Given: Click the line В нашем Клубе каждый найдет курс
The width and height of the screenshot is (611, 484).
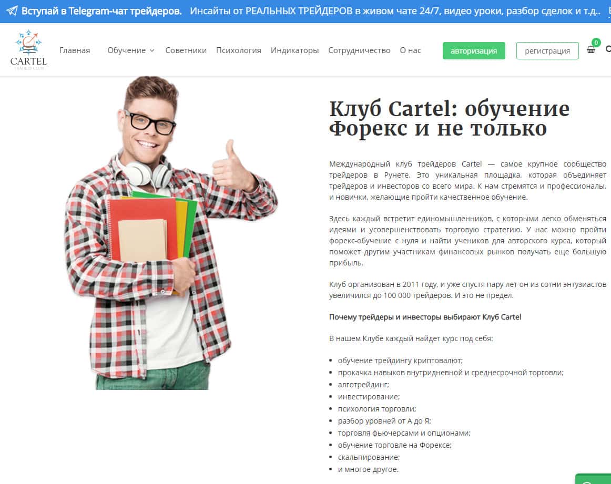Looking at the screenshot, I should [411, 338].
